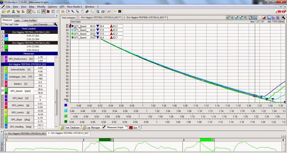Viewport: 287px width, 153px height.
Task: Click wrench icon next to Sort Channels
Action: click(x=55, y=24)
